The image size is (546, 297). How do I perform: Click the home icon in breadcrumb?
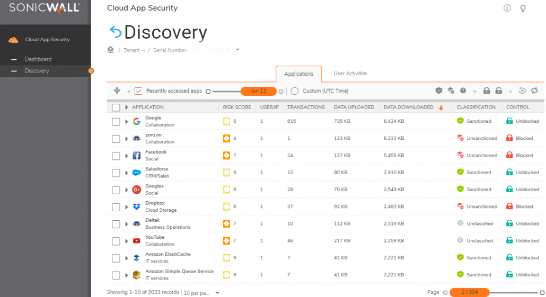[110, 50]
